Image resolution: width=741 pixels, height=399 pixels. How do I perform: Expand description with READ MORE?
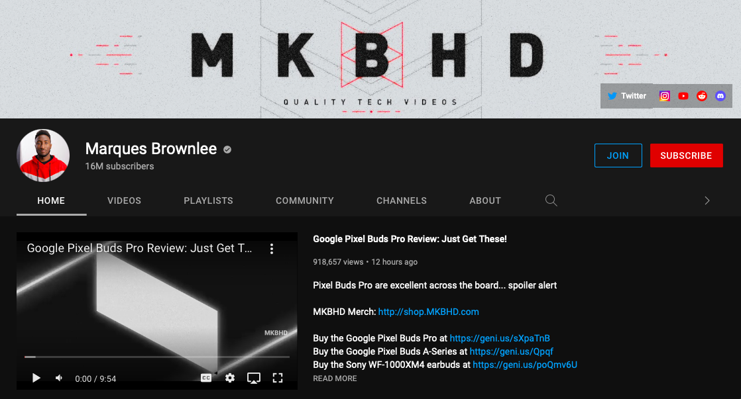pyautogui.click(x=335, y=378)
